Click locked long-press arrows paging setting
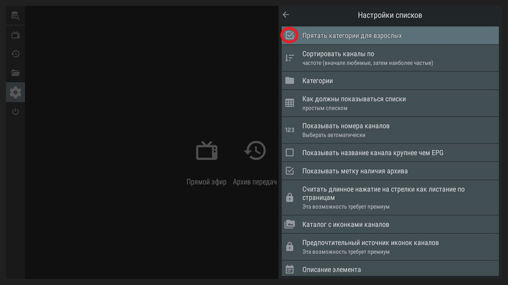The height and width of the screenshot is (285, 508). pos(390,197)
